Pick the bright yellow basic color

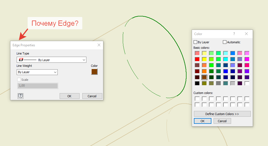[204, 59]
